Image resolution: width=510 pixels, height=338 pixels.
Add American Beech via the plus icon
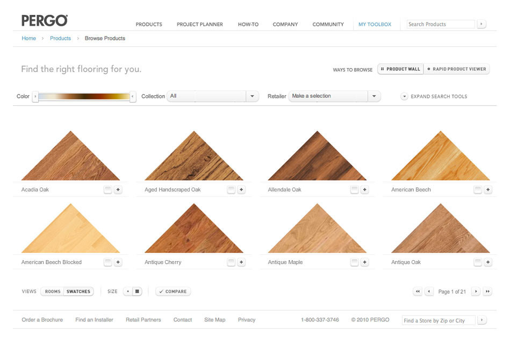pyautogui.click(x=488, y=190)
